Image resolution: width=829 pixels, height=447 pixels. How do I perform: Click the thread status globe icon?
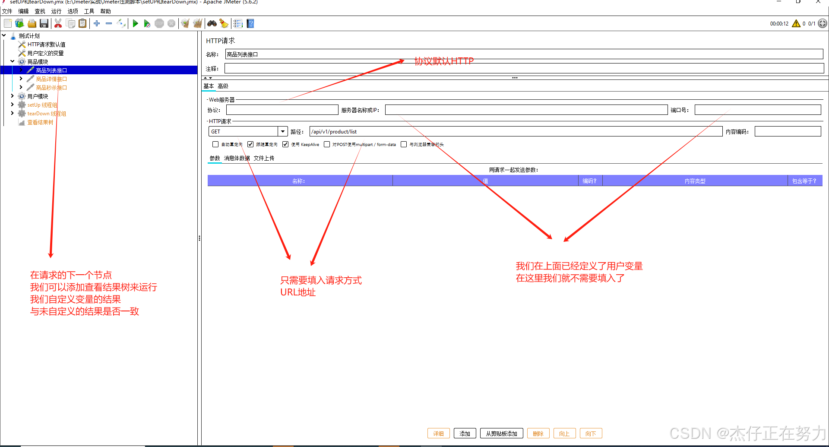click(x=823, y=23)
